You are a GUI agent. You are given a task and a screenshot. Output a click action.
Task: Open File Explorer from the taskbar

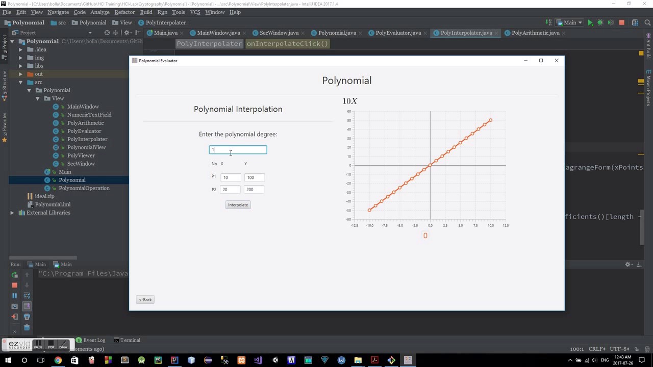[358, 360]
